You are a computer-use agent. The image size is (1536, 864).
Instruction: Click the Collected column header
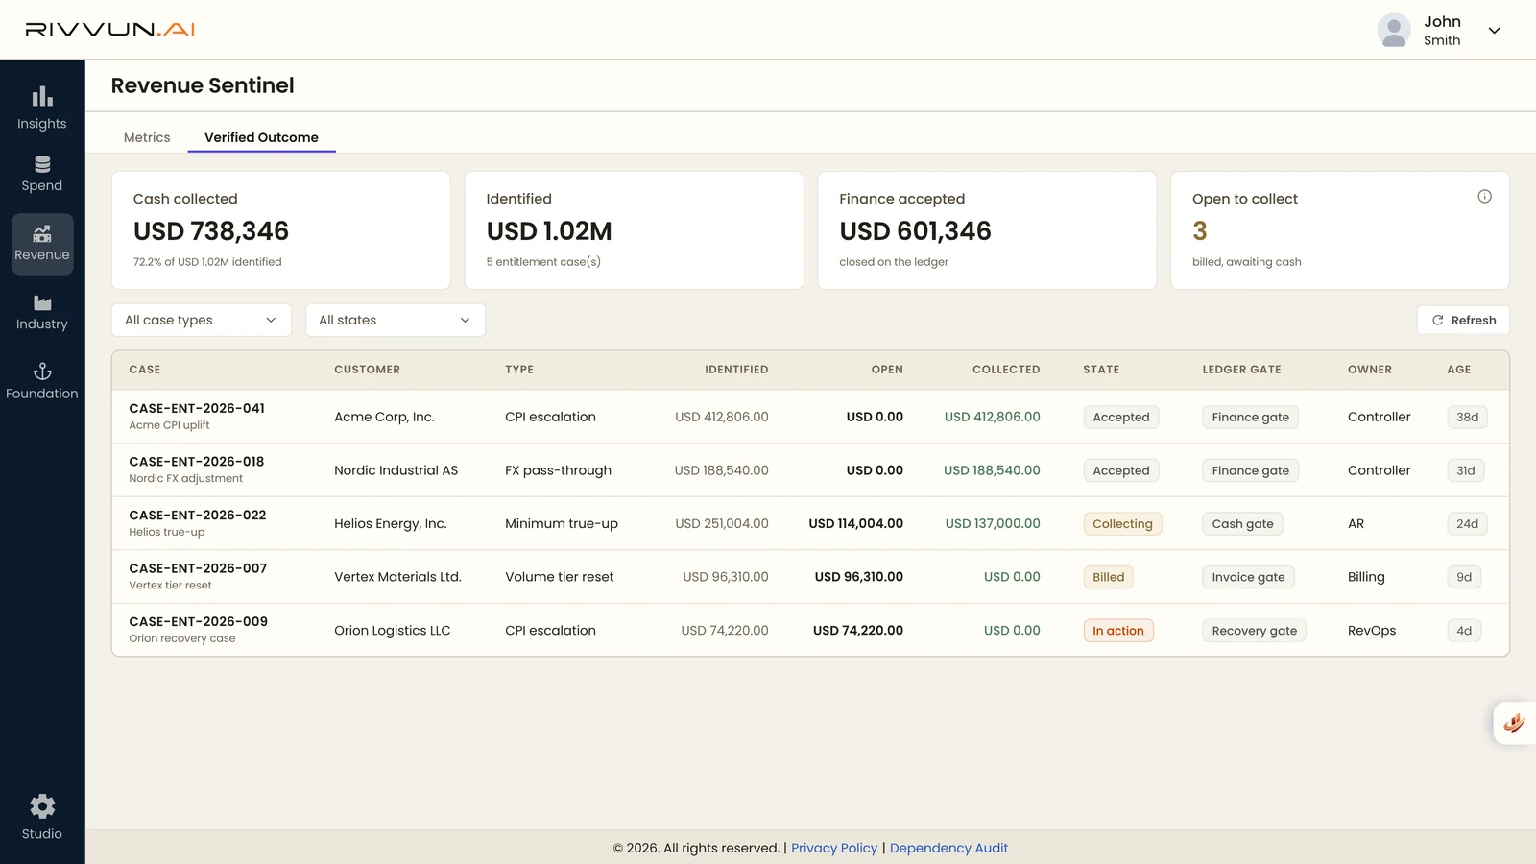coord(1006,370)
